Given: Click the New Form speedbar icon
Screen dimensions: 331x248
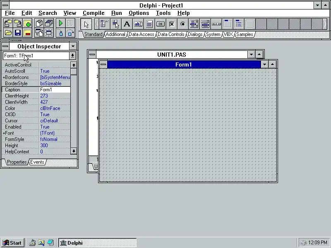Looking at the screenshot, I should [x=49, y=33].
